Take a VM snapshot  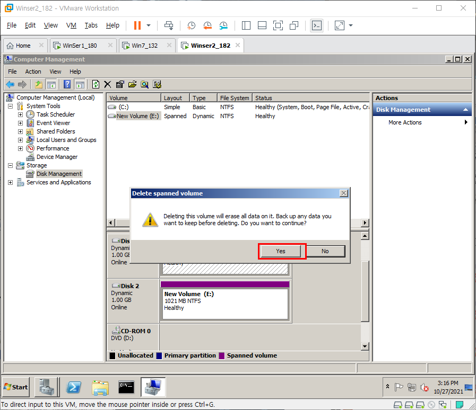point(191,25)
